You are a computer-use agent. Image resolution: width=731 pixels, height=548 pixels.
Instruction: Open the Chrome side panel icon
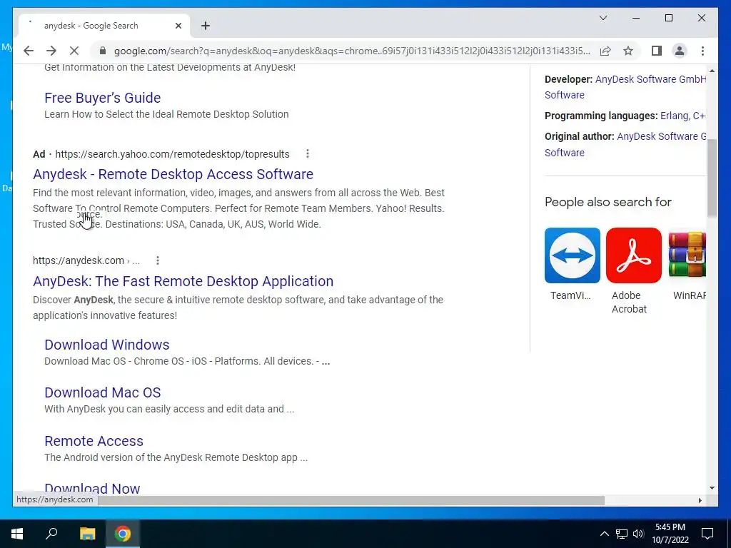point(657,51)
